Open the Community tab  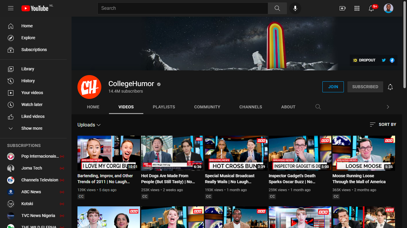pyautogui.click(x=207, y=107)
